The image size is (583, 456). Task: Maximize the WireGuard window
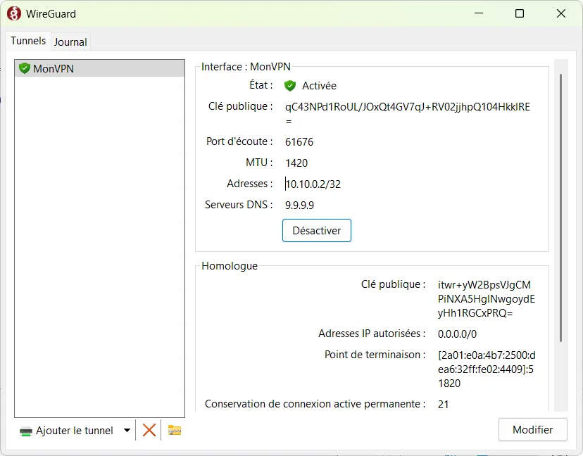520,14
